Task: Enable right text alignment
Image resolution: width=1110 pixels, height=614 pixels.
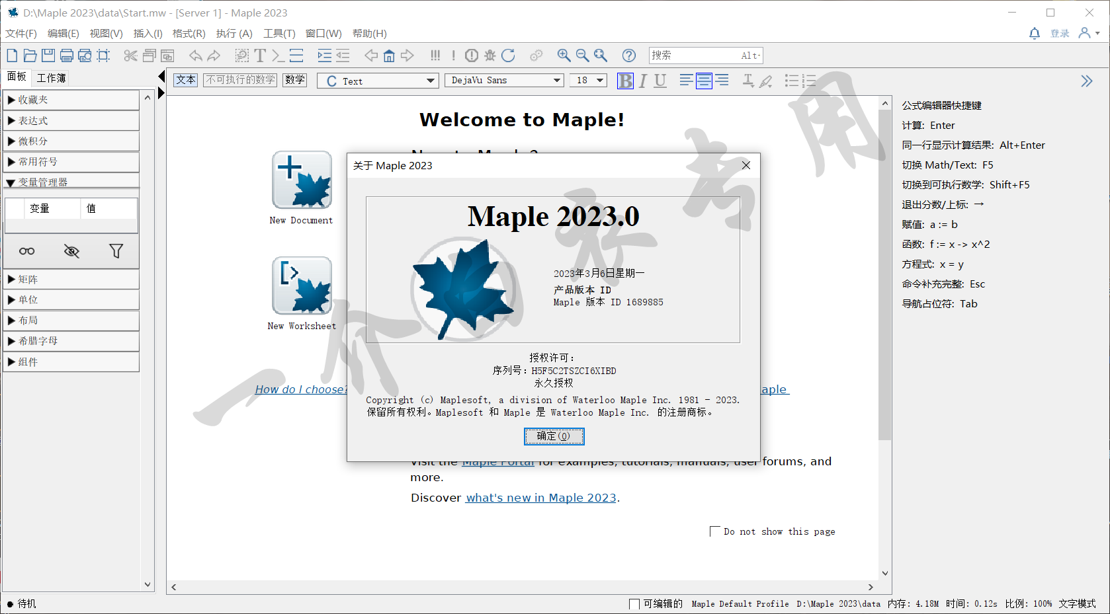Action: 722,81
